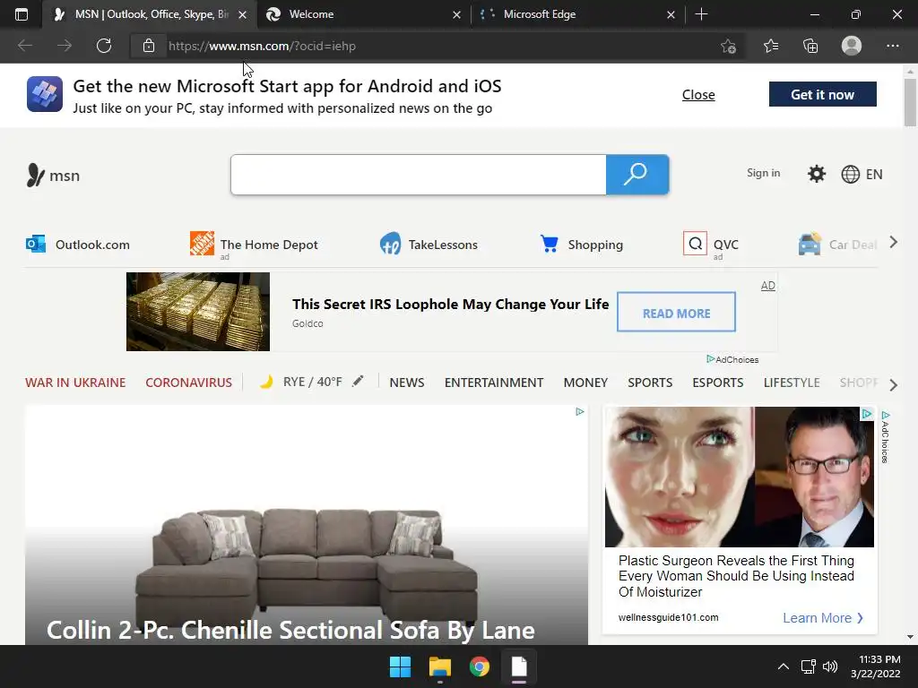
Task: Add this page to favorites star
Action: pos(728,46)
